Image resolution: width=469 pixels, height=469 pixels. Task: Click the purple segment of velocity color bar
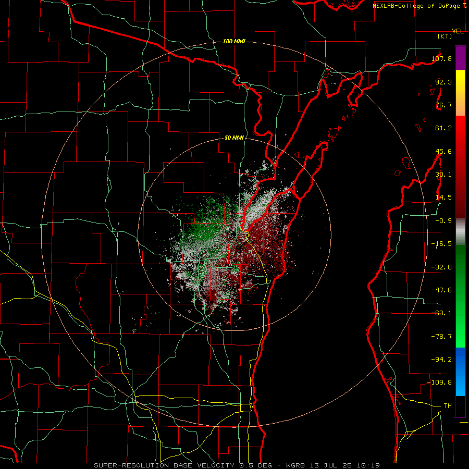[x=460, y=58]
